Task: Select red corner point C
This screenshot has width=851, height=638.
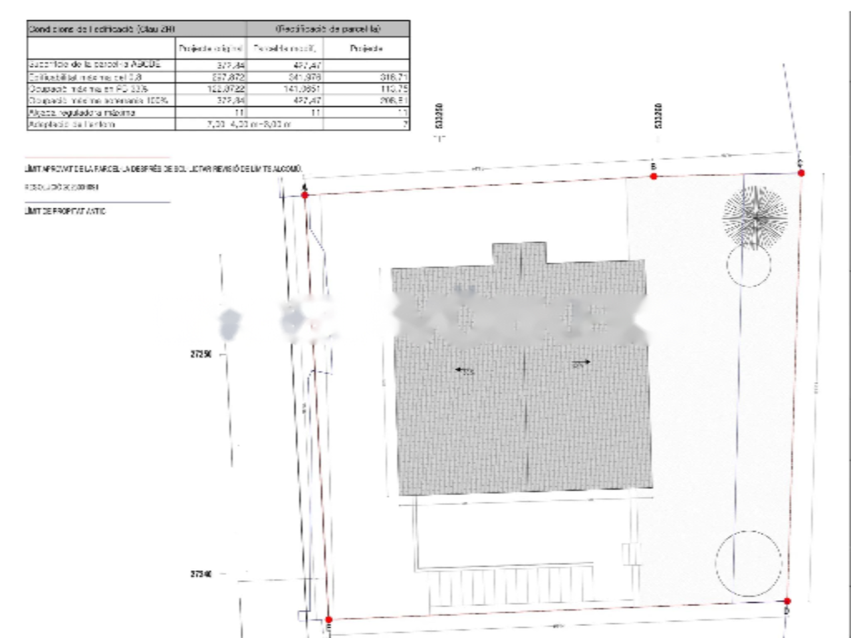Action: click(801, 173)
